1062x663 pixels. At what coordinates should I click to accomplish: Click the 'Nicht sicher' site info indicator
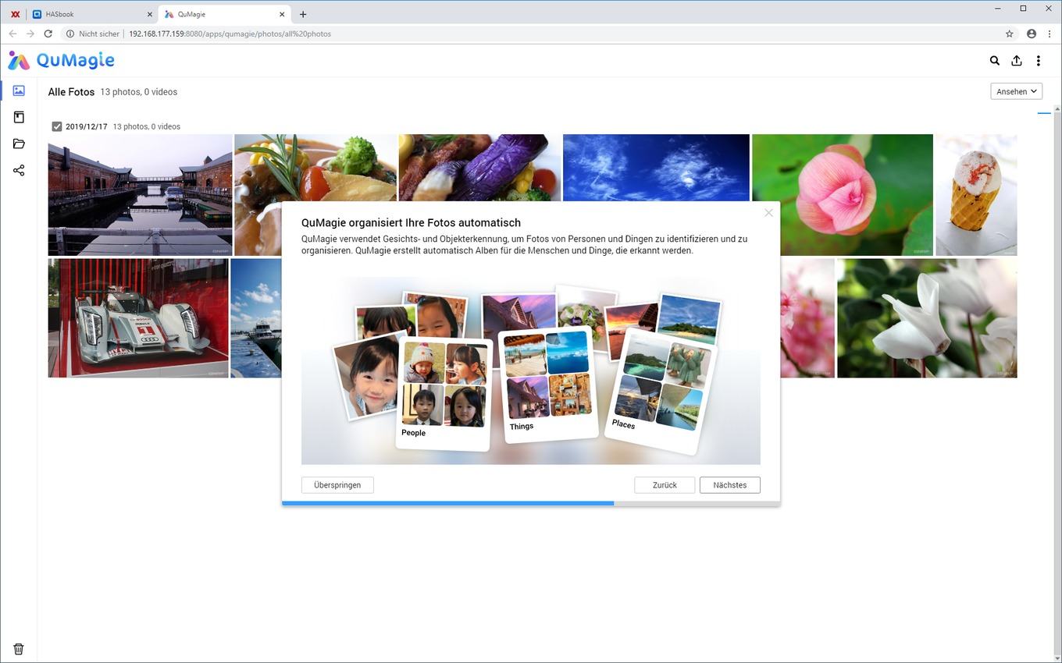pos(93,34)
